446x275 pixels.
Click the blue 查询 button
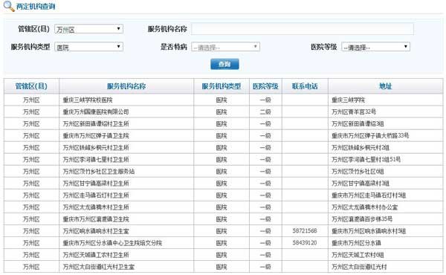pos(224,64)
